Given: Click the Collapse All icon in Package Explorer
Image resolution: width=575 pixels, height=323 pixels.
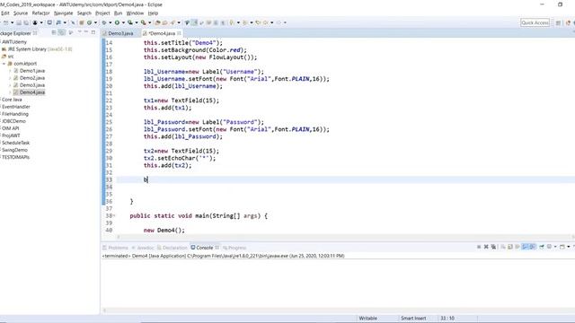Looking at the screenshot, I should click(54, 32).
